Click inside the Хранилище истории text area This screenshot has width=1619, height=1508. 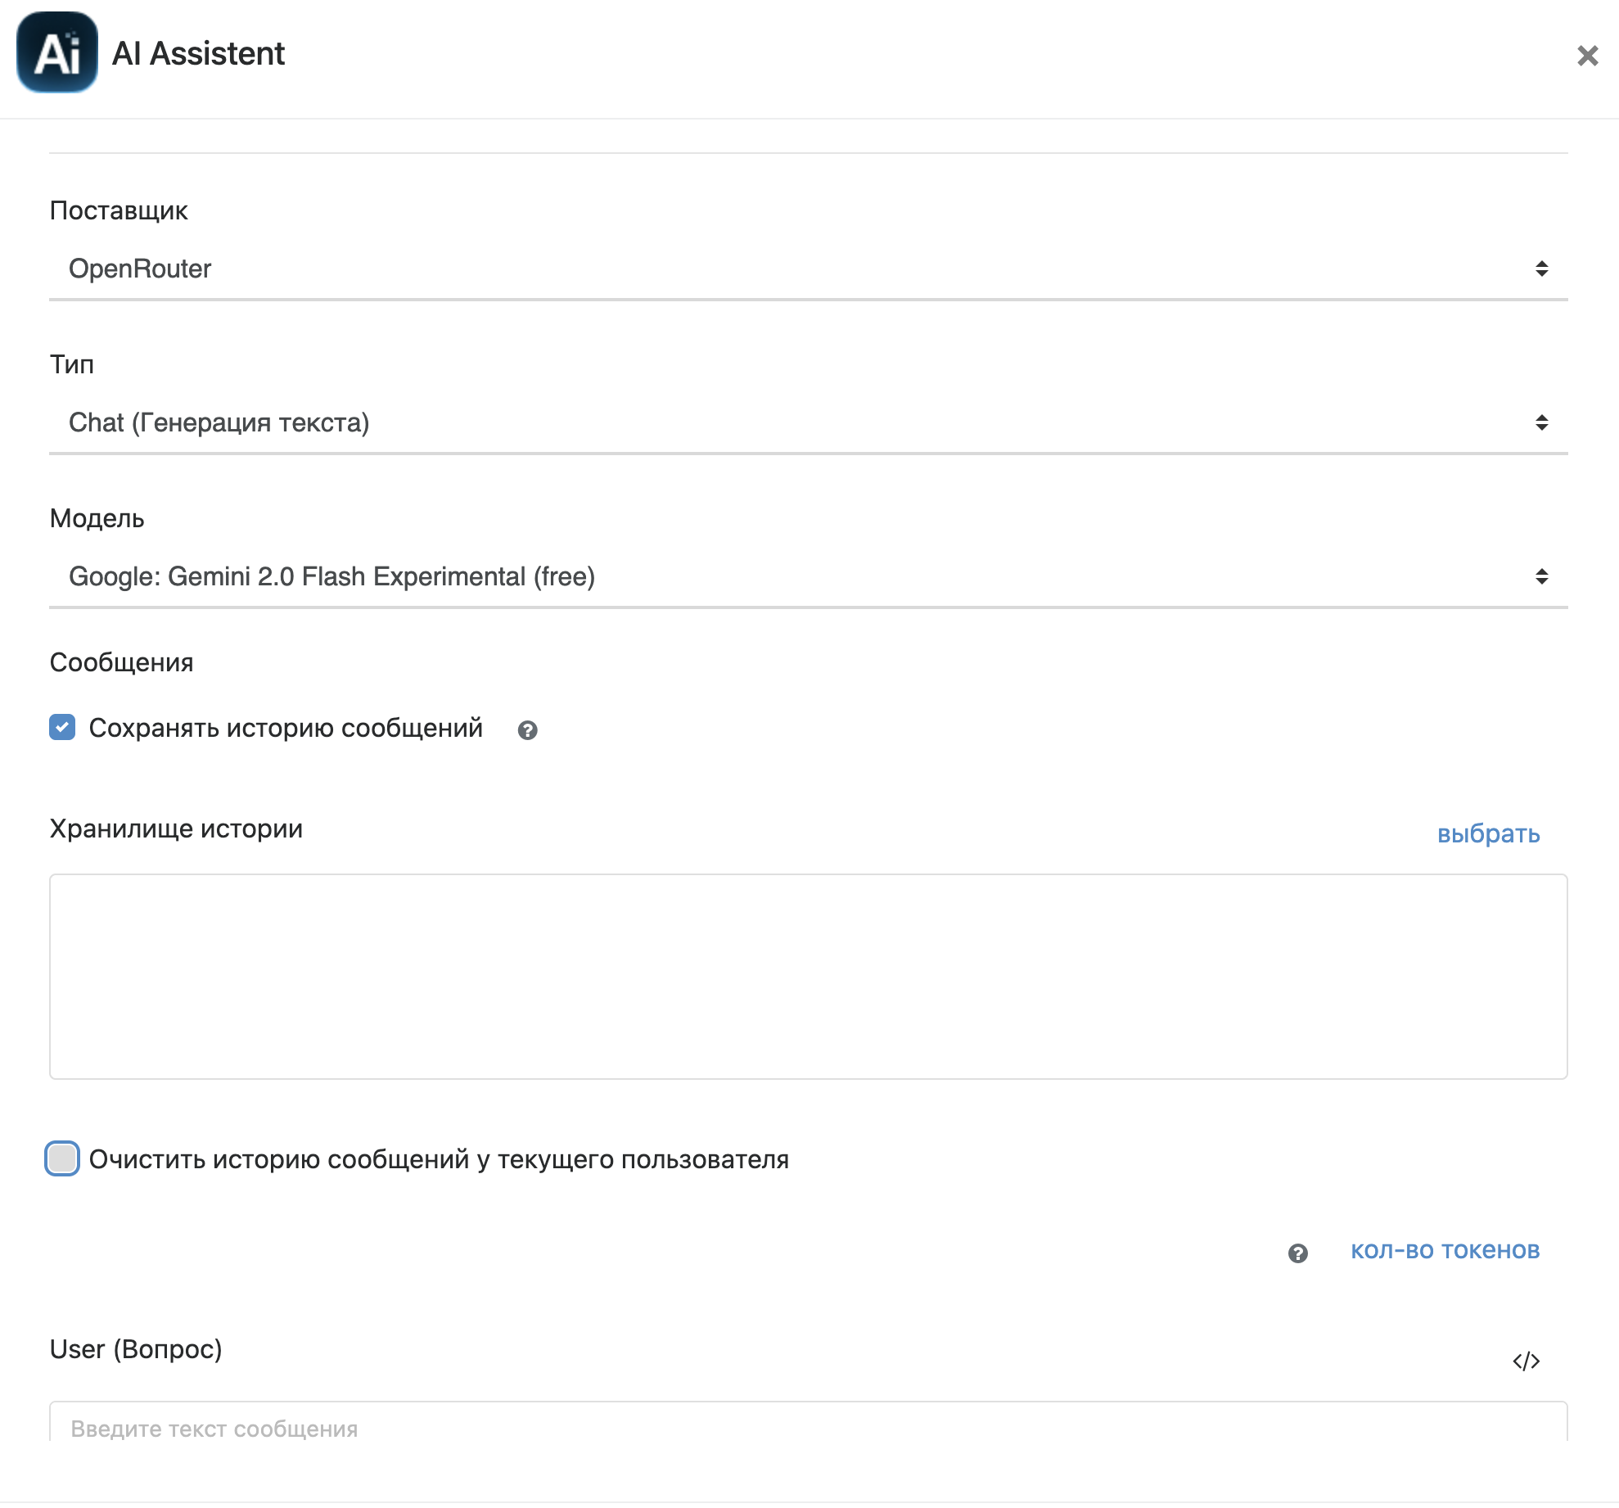point(808,976)
